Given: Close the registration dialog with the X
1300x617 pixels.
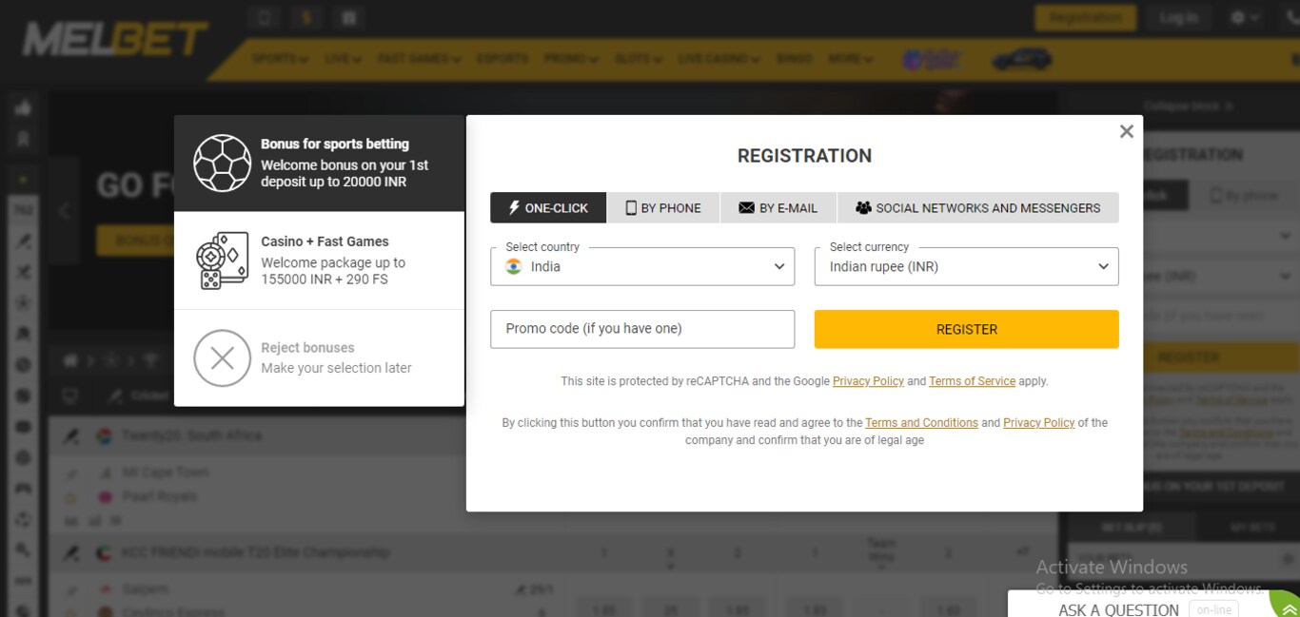Looking at the screenshot, I should point(1127,131).
